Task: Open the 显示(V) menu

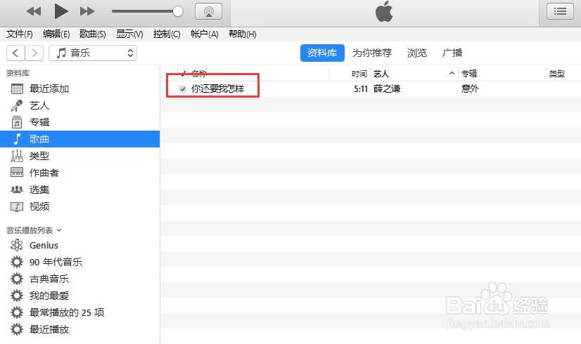Action: [x=129, y=34]
